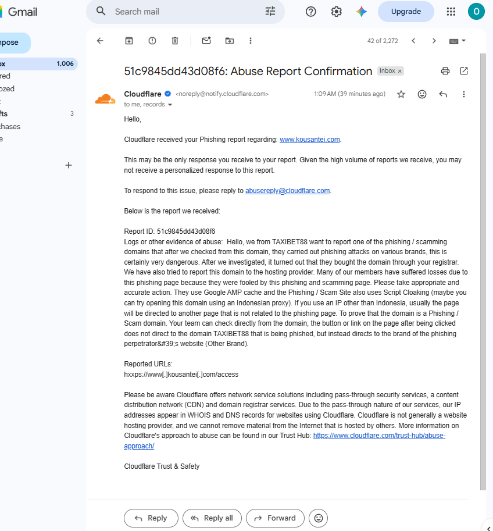Report spam using the exclamation icon

[152, 41]
